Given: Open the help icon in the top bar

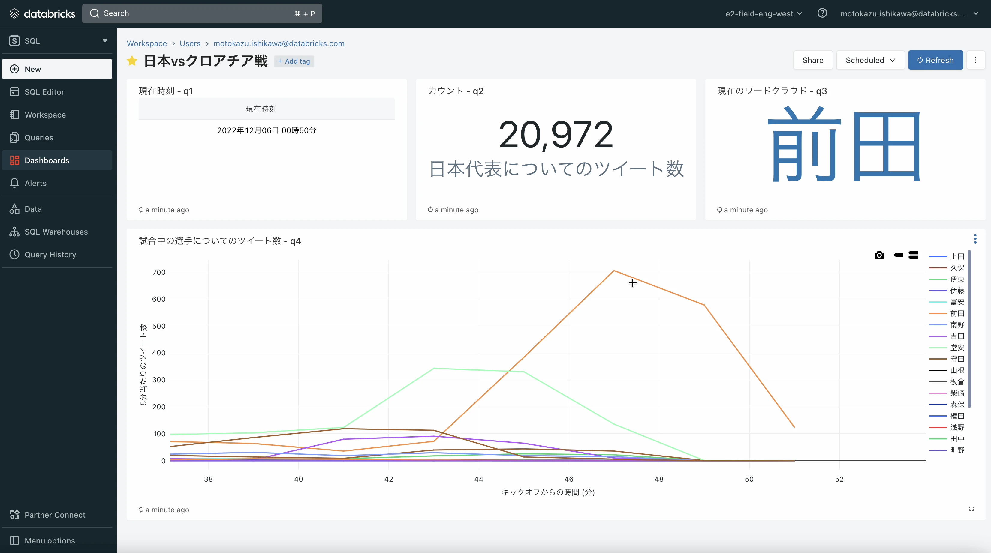Looking at the screenshot, I should [x=823, y=13].
